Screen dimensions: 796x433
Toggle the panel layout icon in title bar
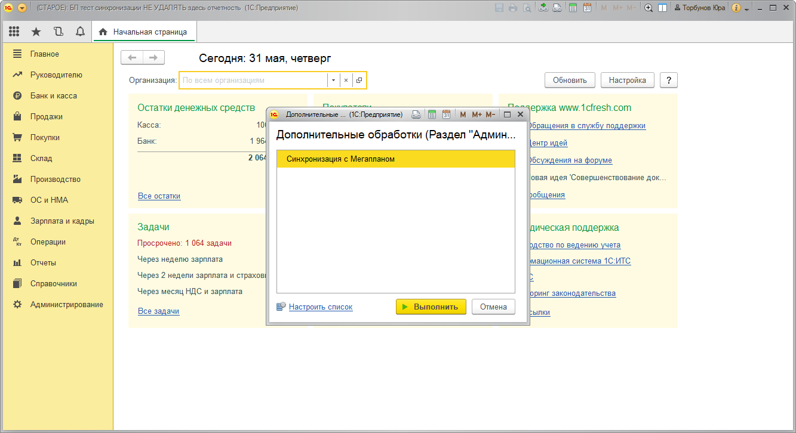click(662, 8)
